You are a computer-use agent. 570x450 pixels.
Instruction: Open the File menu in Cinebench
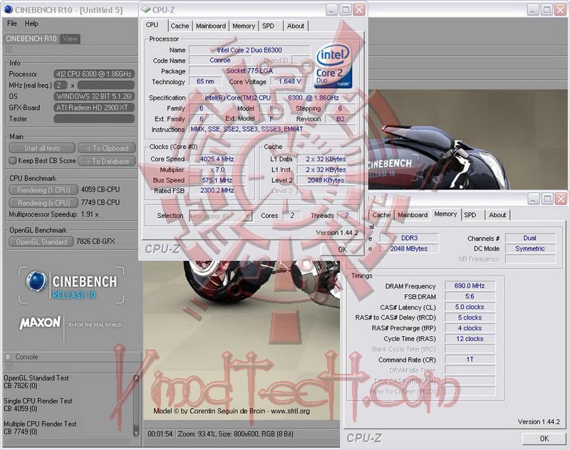[11, 23]
